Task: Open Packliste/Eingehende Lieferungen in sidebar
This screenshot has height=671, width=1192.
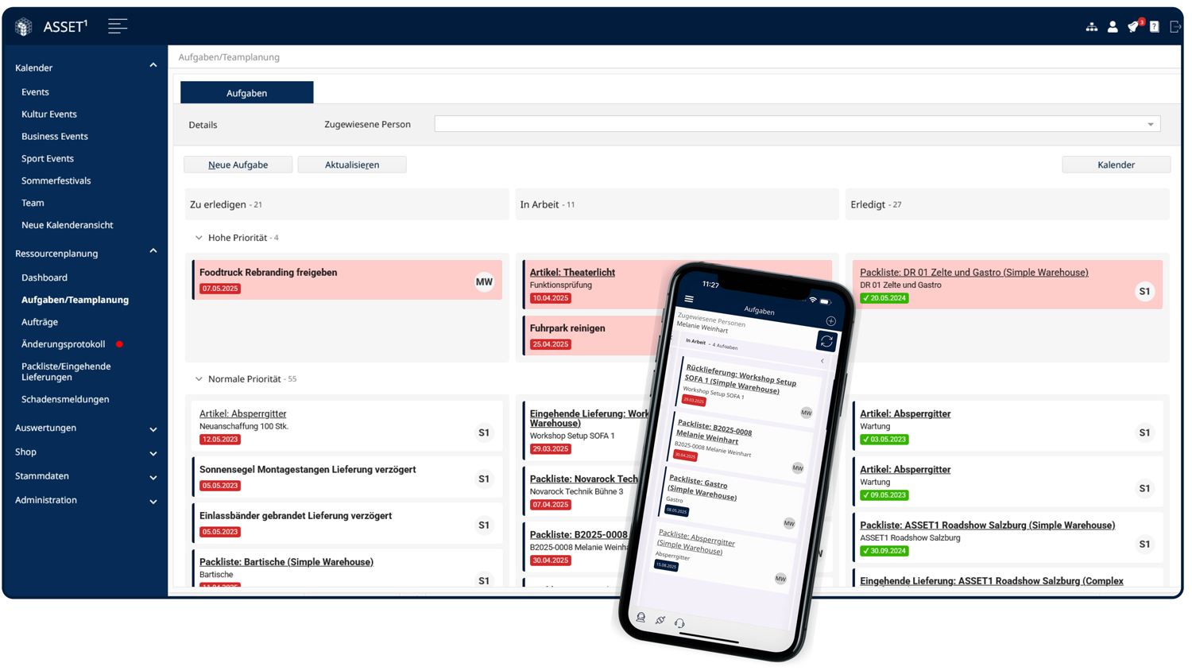Action: (66, 371)
